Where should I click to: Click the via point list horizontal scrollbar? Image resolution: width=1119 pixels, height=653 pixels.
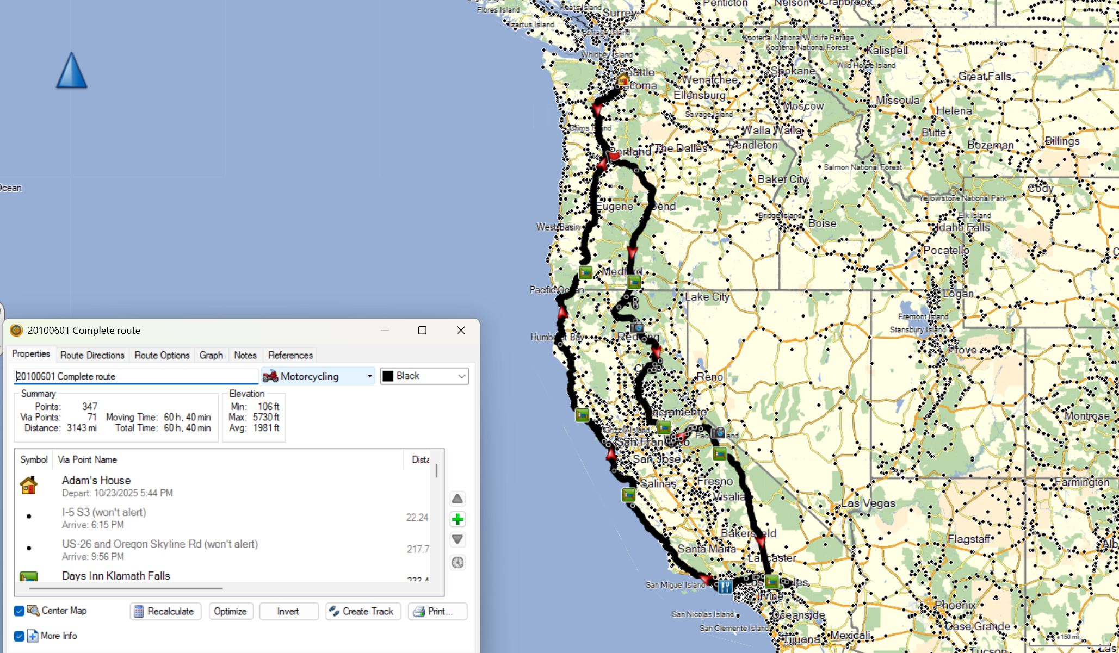click(126, 588)
